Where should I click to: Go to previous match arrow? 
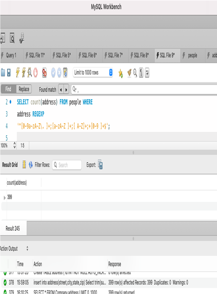(x=61, y=90)
